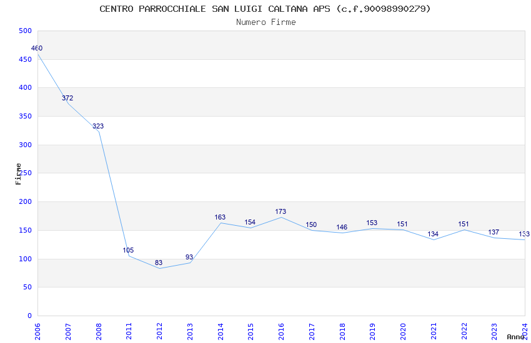Click the horizontal axis title Anno
Viewport: 531px width, 343px height.
click(x=515, y=337)
